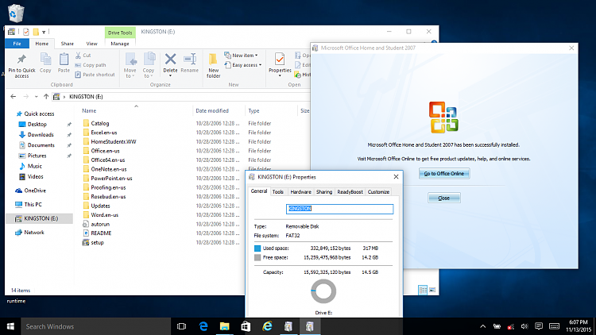596x335 pixels.
Task: Click the Windows Start button
Action: 10,326
